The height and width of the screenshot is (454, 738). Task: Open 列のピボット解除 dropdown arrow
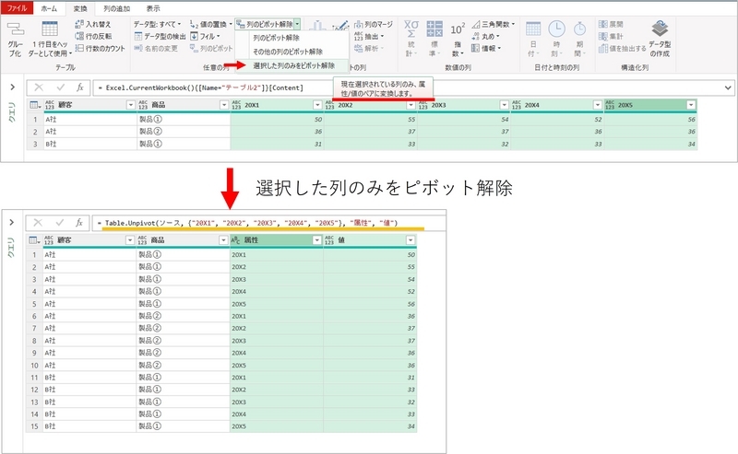point(297,24)
